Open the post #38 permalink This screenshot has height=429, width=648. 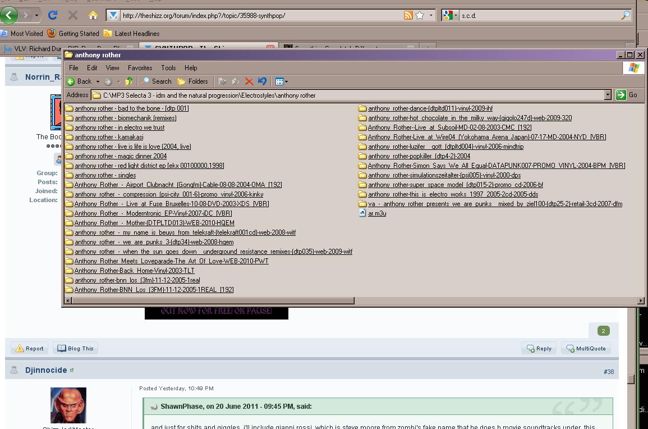pyautogui.click(x=608, y=372)
